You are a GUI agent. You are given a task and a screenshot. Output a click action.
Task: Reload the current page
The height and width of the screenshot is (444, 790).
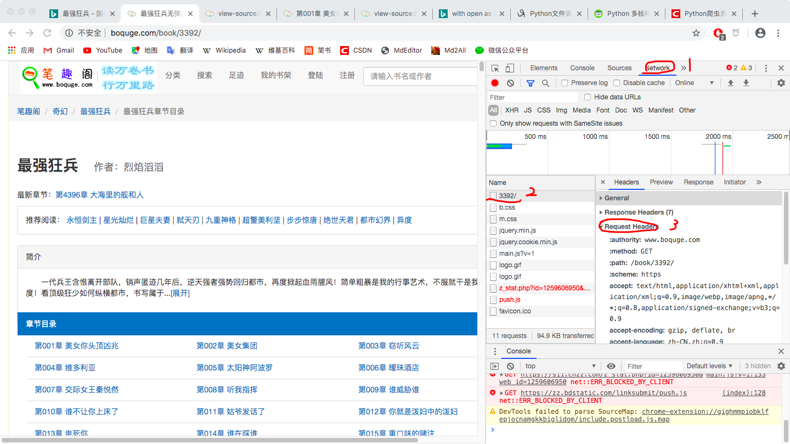click(47, 33)
